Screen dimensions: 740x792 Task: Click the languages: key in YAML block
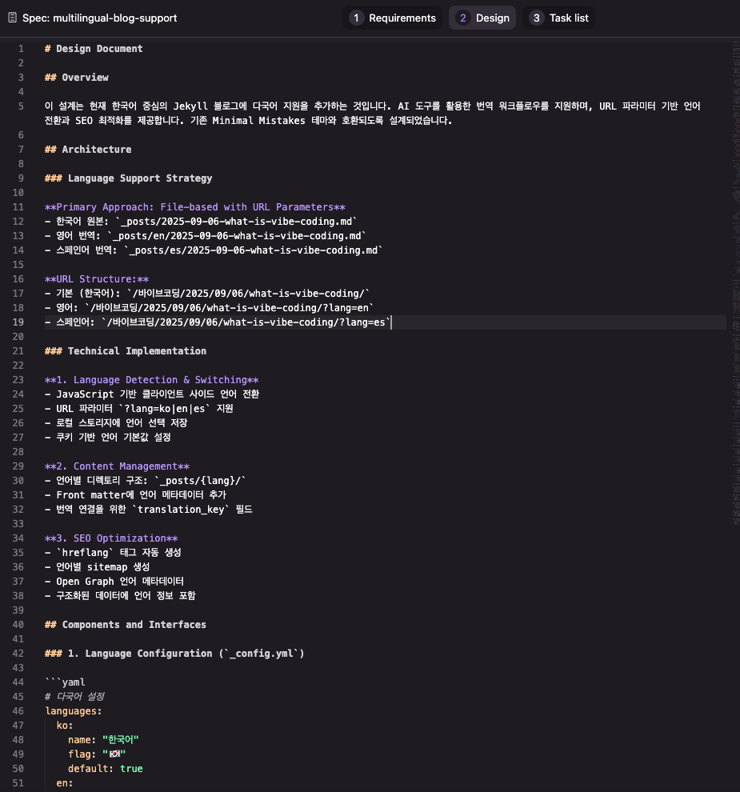click(x=74, y=711)
